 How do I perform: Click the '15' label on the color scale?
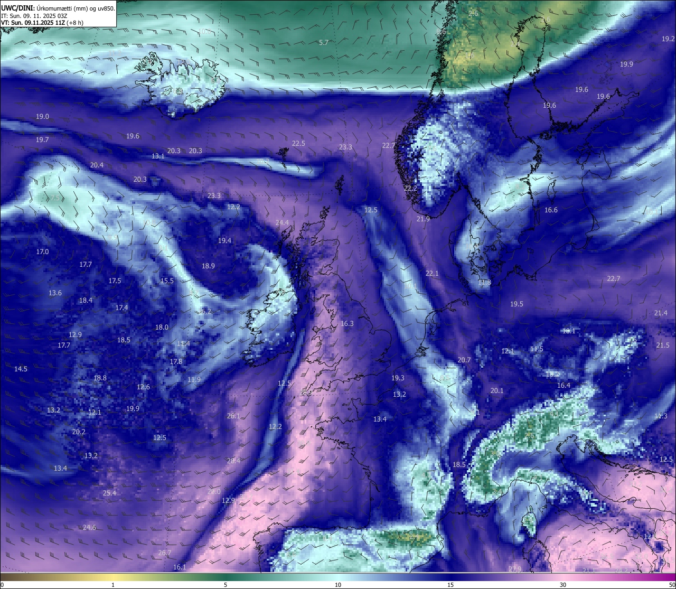[x=450, y=585]
